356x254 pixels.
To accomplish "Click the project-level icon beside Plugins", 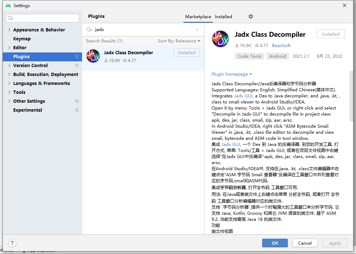I will [77, 56].
